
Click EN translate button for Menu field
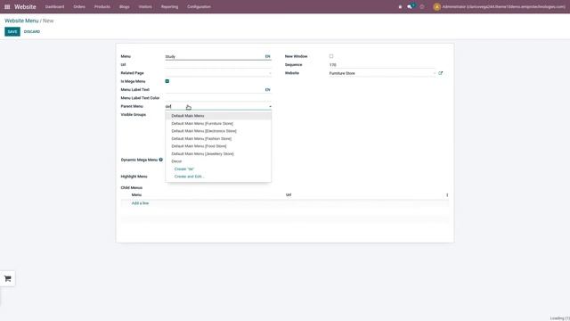point(267,56)
